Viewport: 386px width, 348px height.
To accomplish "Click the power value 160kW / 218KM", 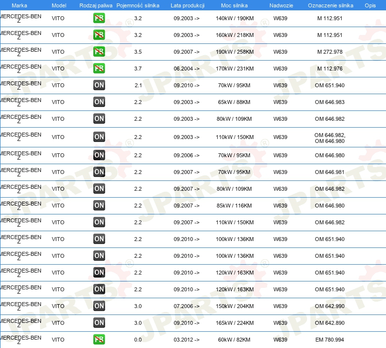I will click(x=234, y=35).
